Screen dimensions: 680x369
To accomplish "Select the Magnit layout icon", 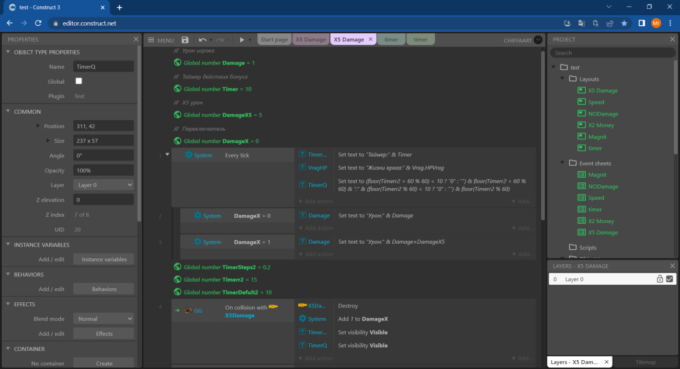I will pyautogui.click(x=582, y=136).
